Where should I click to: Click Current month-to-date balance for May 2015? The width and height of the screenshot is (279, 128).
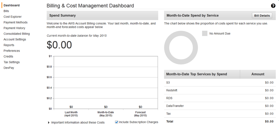click(77, 36)
